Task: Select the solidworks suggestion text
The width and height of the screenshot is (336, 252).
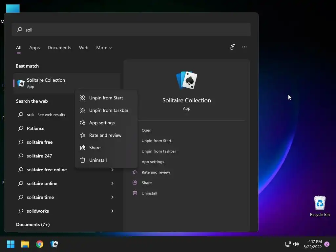Action: [38, 211]
